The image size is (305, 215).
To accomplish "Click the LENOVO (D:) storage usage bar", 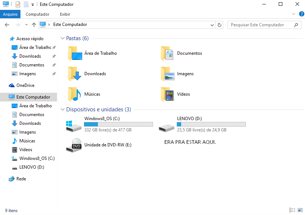I will click(211, 124).
